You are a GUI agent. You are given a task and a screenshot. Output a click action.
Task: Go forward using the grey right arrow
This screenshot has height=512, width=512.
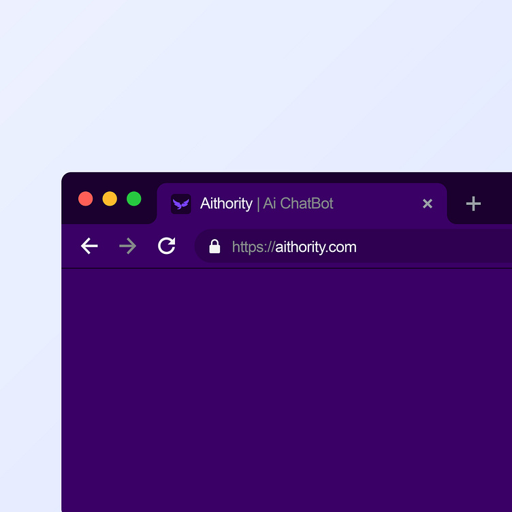tap(128, 246)
